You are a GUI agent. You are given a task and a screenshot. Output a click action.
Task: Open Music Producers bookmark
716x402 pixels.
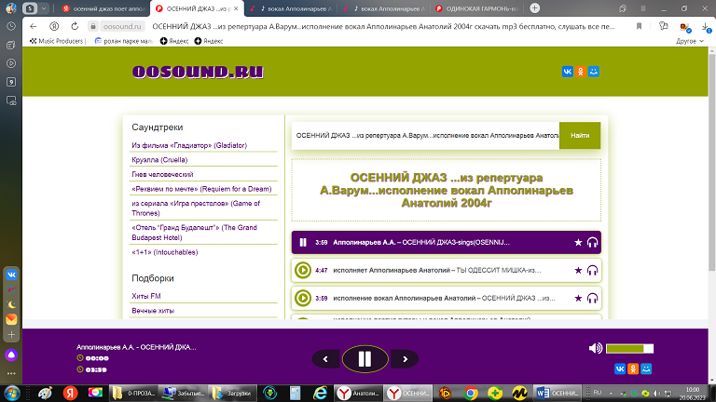57,41
